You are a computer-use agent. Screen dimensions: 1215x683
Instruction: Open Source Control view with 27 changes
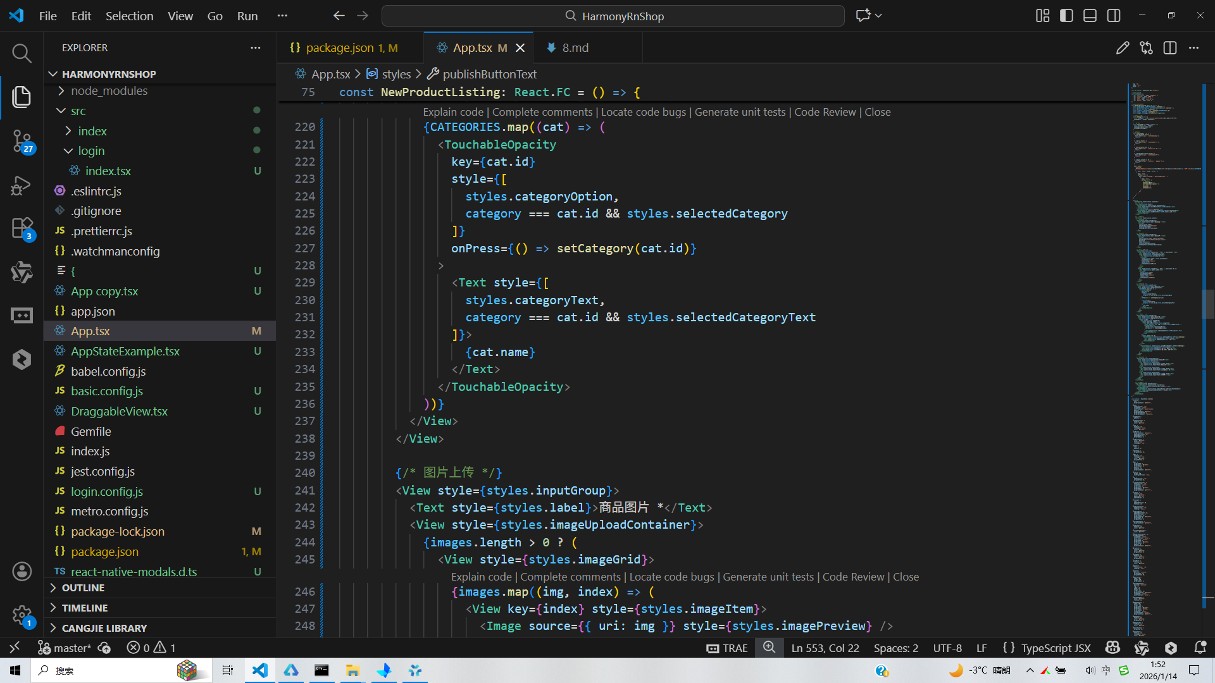[22, 140]
